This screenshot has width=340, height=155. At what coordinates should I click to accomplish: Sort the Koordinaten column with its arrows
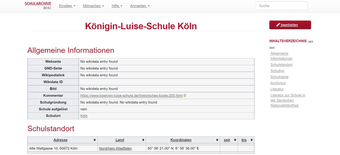[x=217, y=140]
